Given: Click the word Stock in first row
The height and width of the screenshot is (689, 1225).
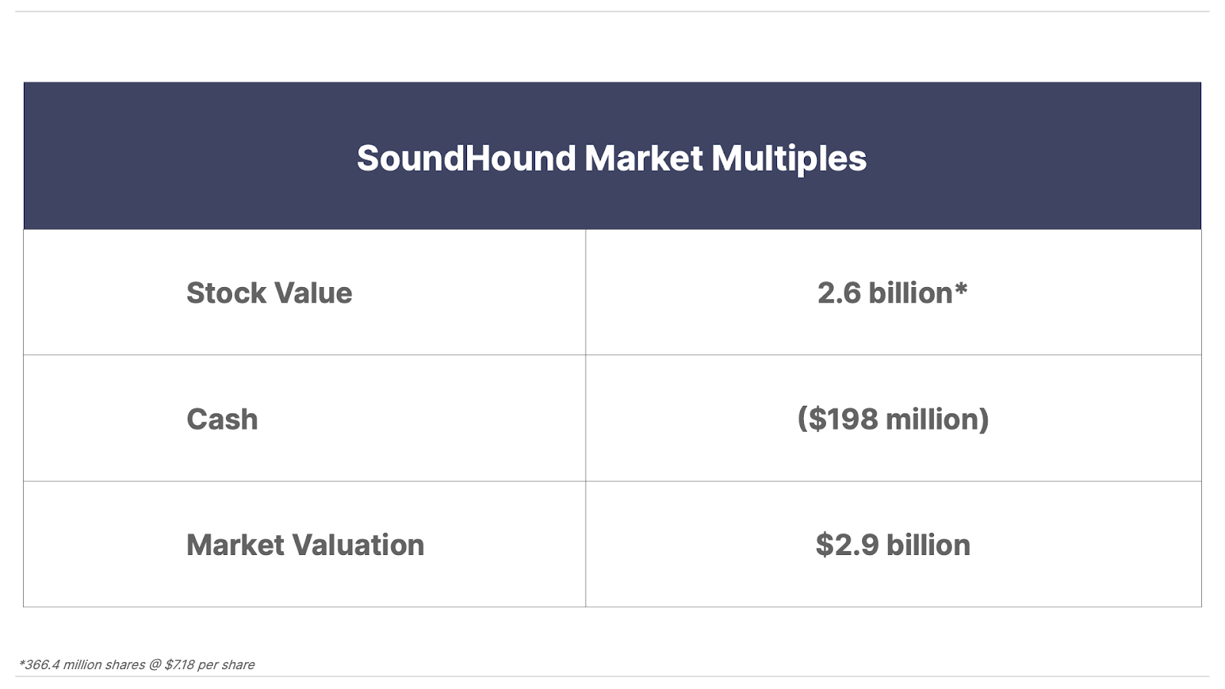Looking at the screenshot, I should [x=226, y=293].
